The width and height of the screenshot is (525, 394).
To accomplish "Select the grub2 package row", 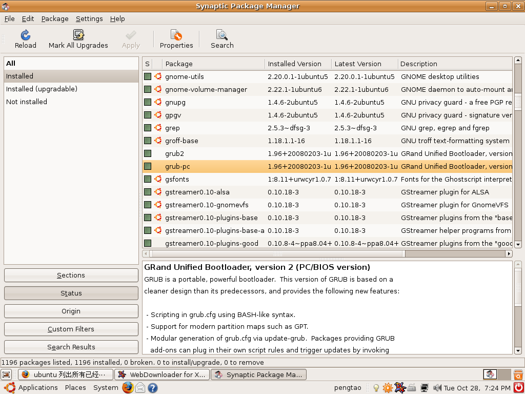I will [328, 153].
